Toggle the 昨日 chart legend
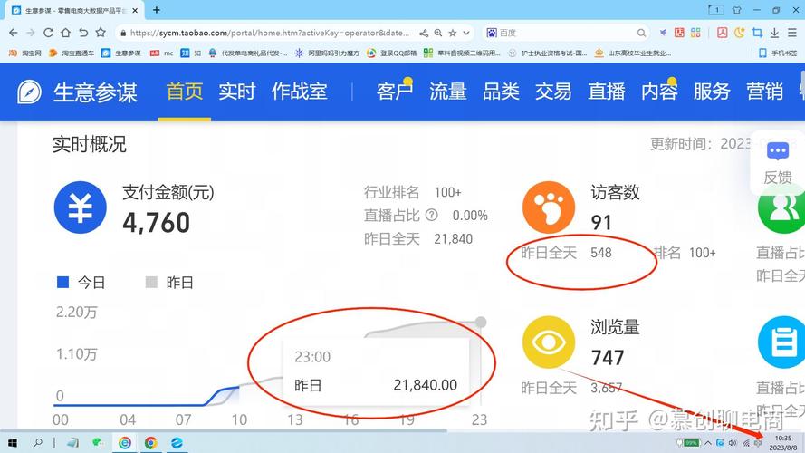Screen dimensions: 805x453 pos(169,283)
